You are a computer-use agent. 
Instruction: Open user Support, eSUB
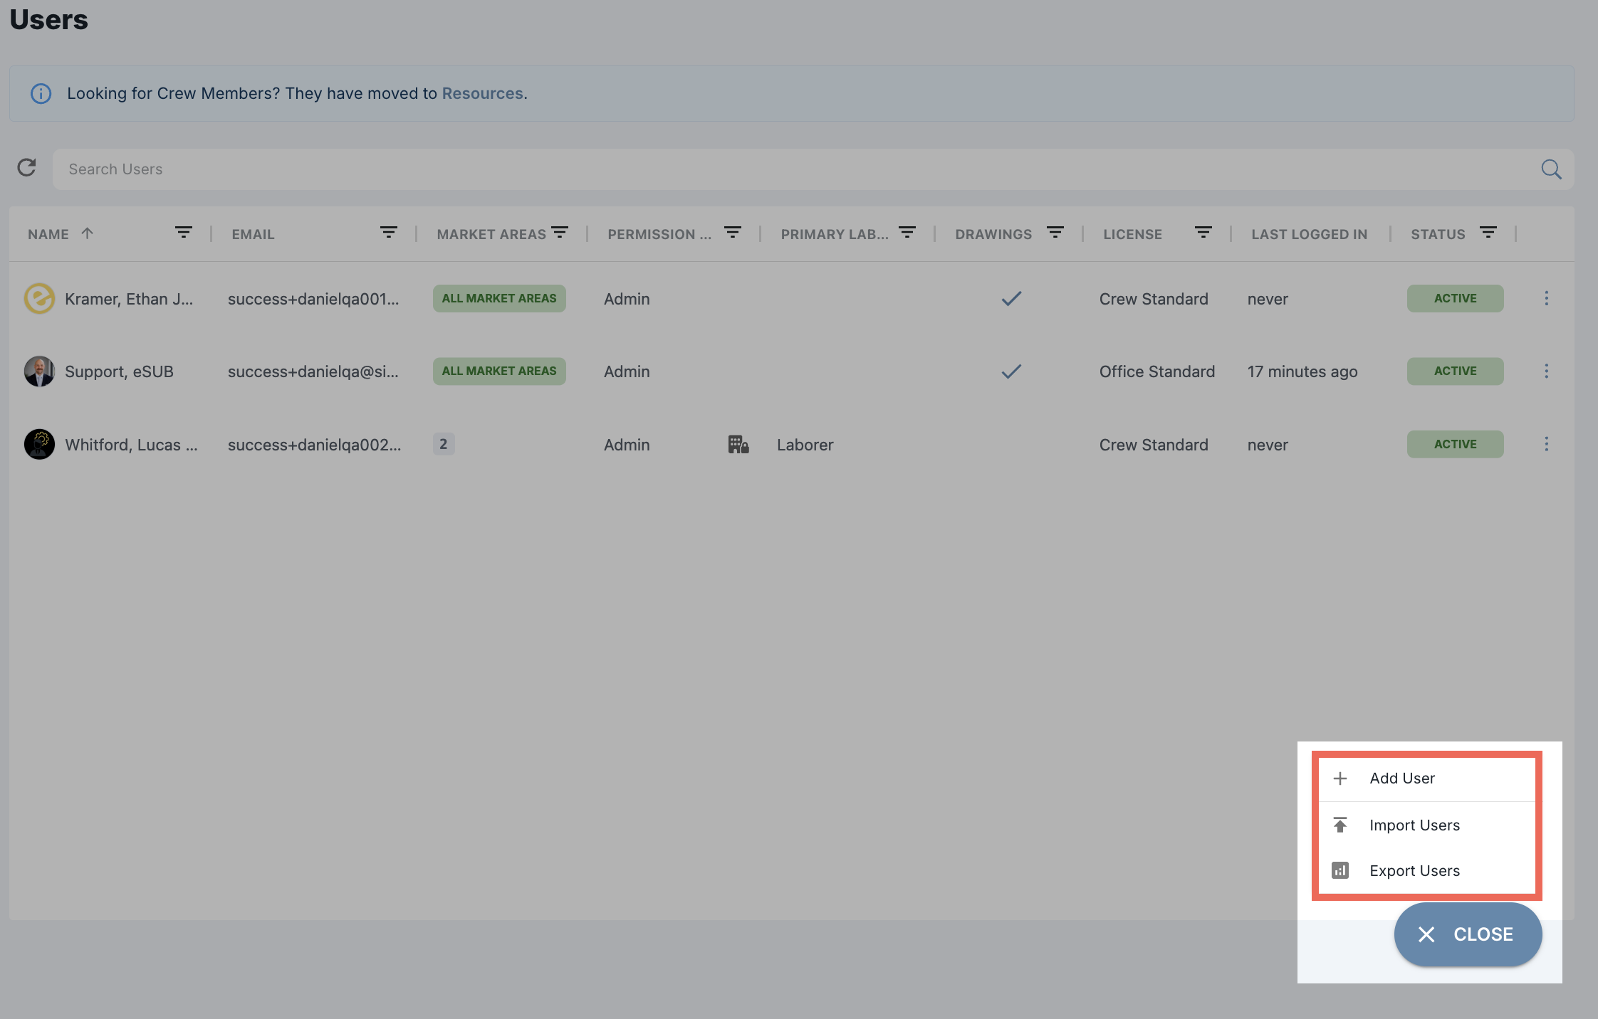(119, 371)
